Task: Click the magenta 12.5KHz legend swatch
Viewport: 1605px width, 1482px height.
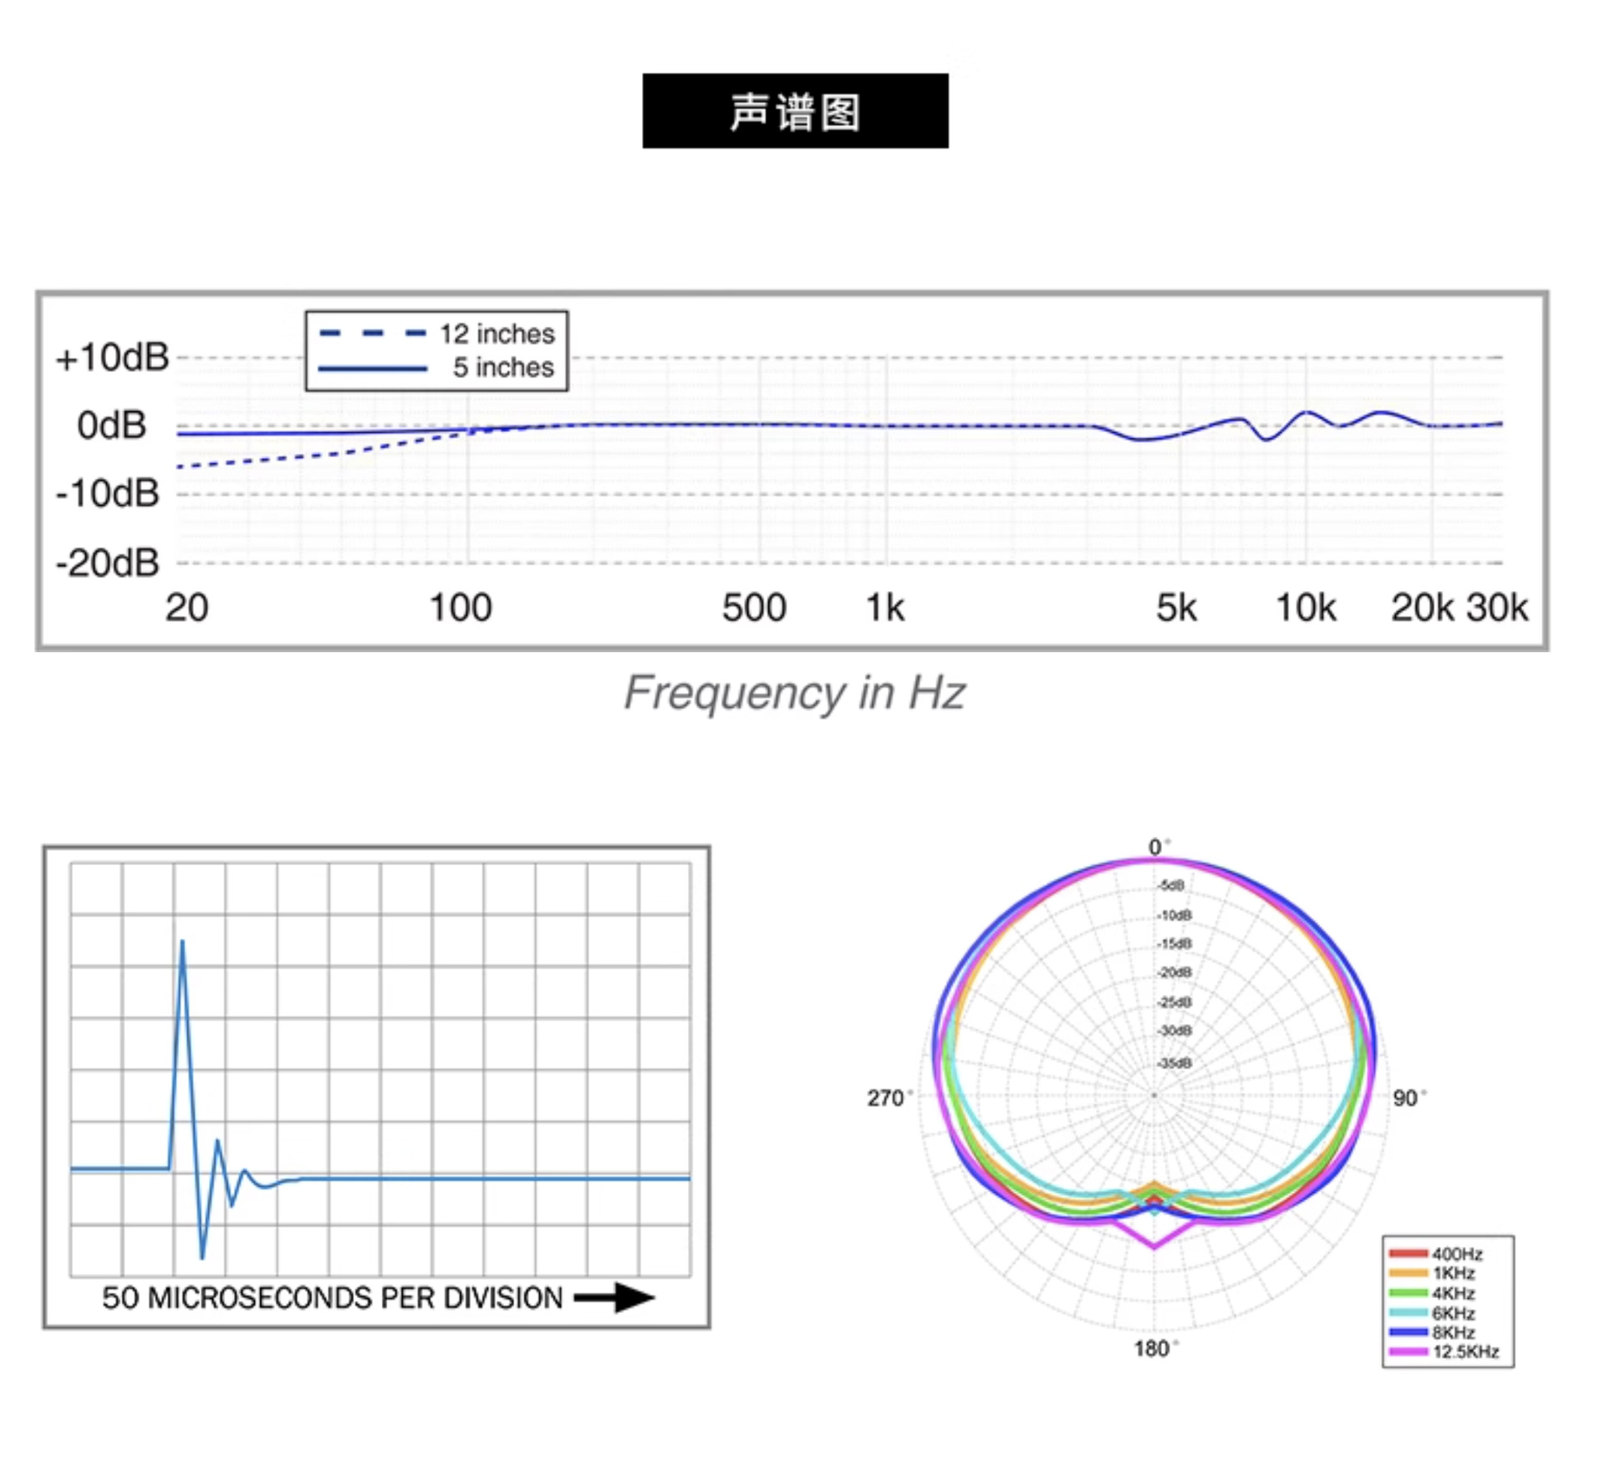Action: pyautogui.click(x=1407, y=1351)
